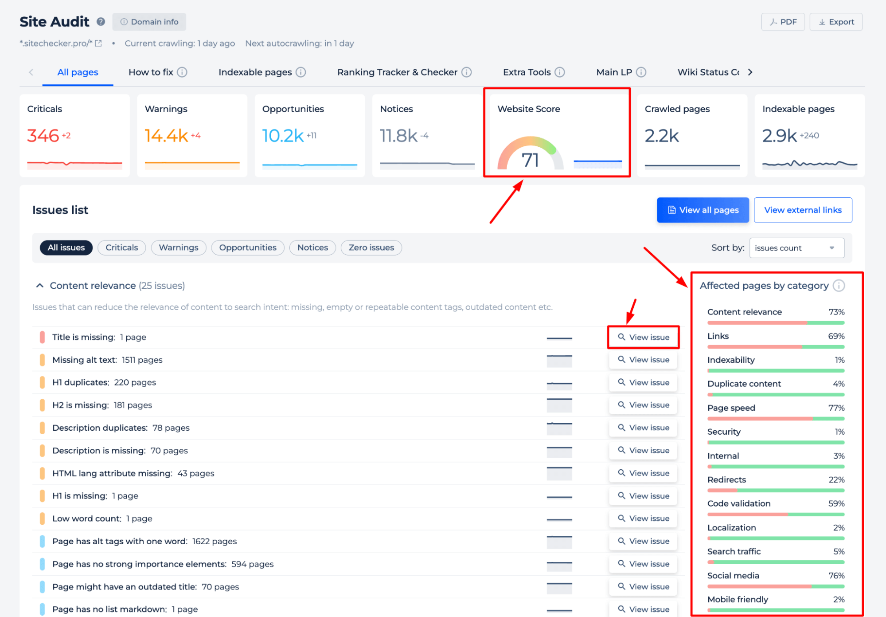
Task: View issue for HTML lang attribute missing
Action: (643, 473)
